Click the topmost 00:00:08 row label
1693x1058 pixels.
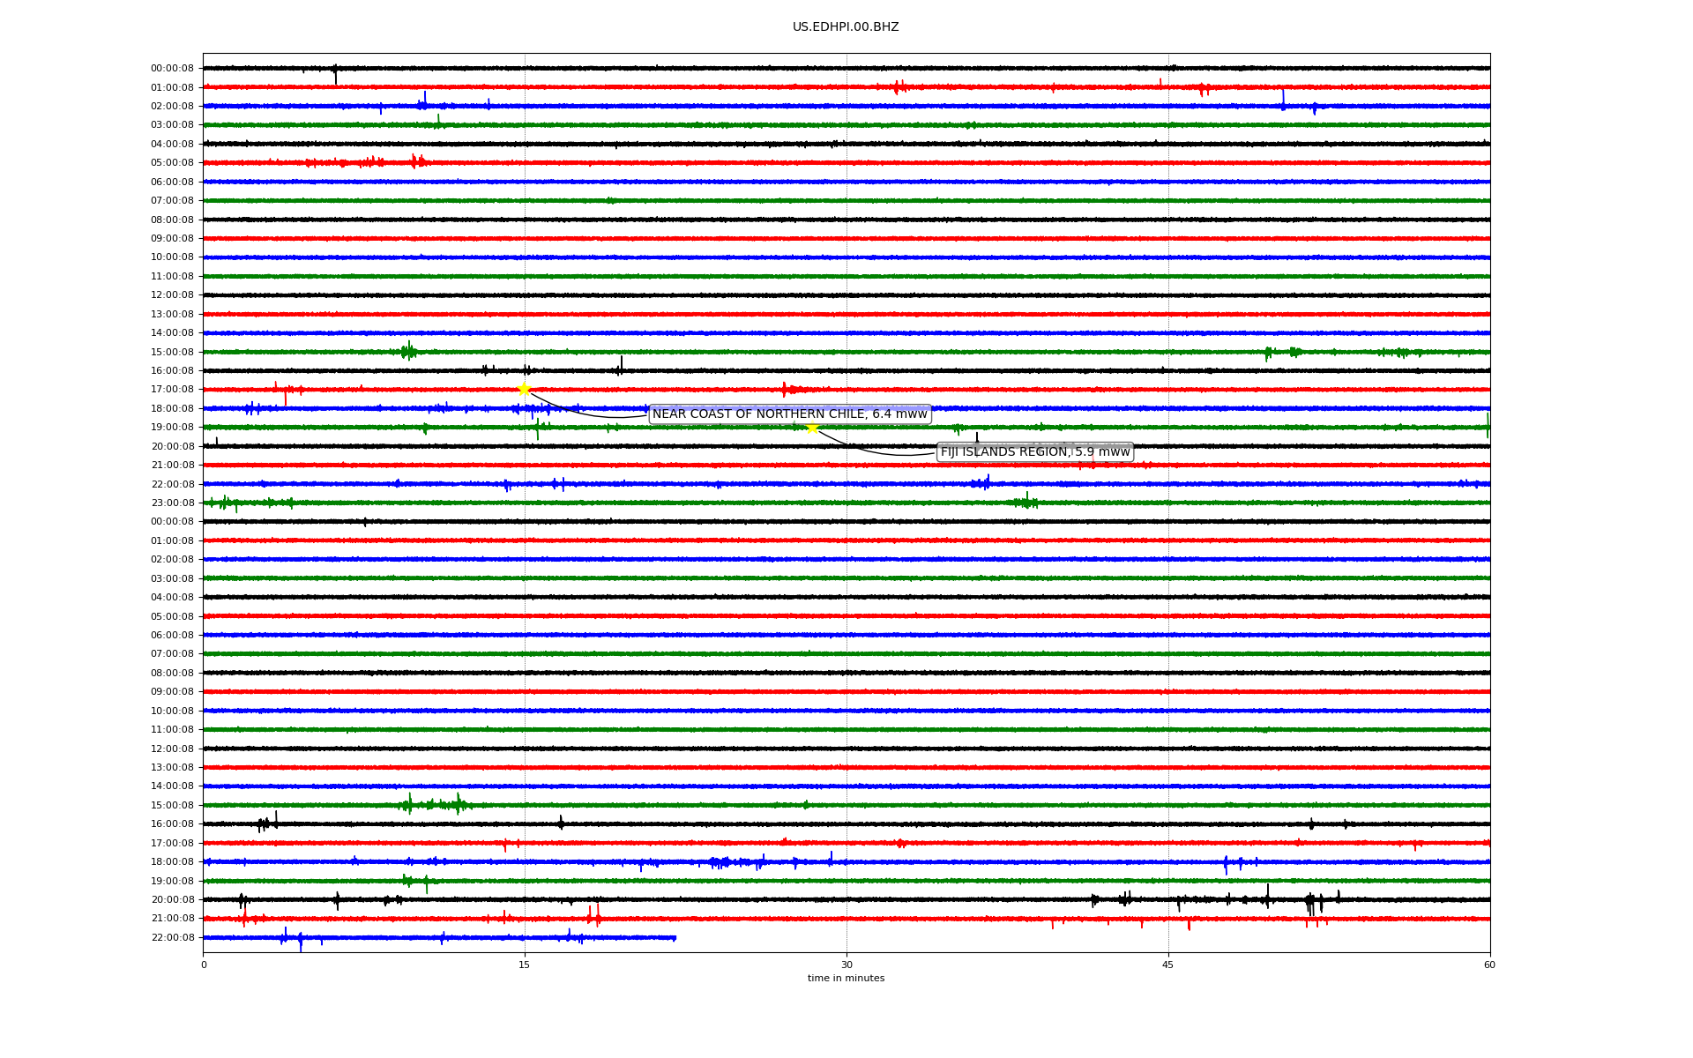(172, 69)
